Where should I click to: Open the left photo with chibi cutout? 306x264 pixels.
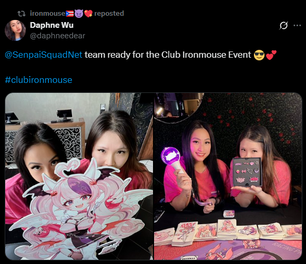coord(79,176)
